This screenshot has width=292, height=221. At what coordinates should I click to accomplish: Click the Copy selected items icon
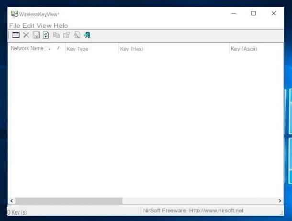tap(56, 35)
